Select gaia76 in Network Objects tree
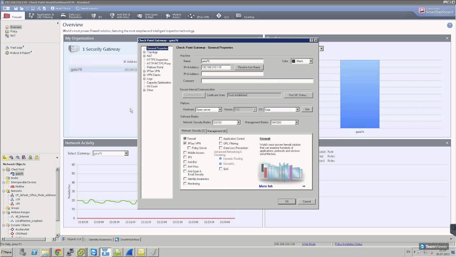This screenshot has height=257, width=456. pyautogui.click(x=19, y=174)
